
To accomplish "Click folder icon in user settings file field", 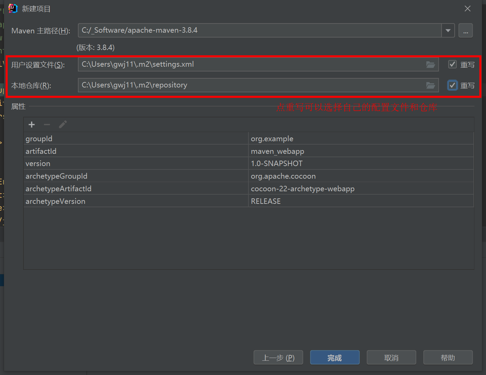I will (431, 65).
